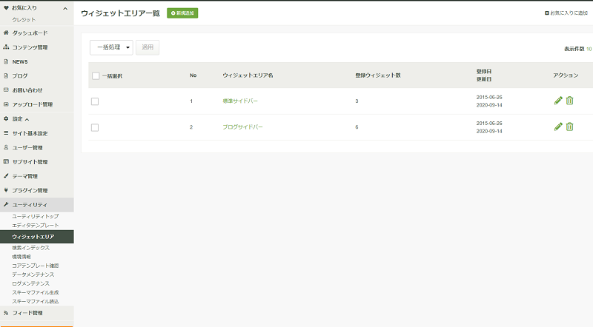Click the home icon beside ダッシュボード

[x=6, y=33]
